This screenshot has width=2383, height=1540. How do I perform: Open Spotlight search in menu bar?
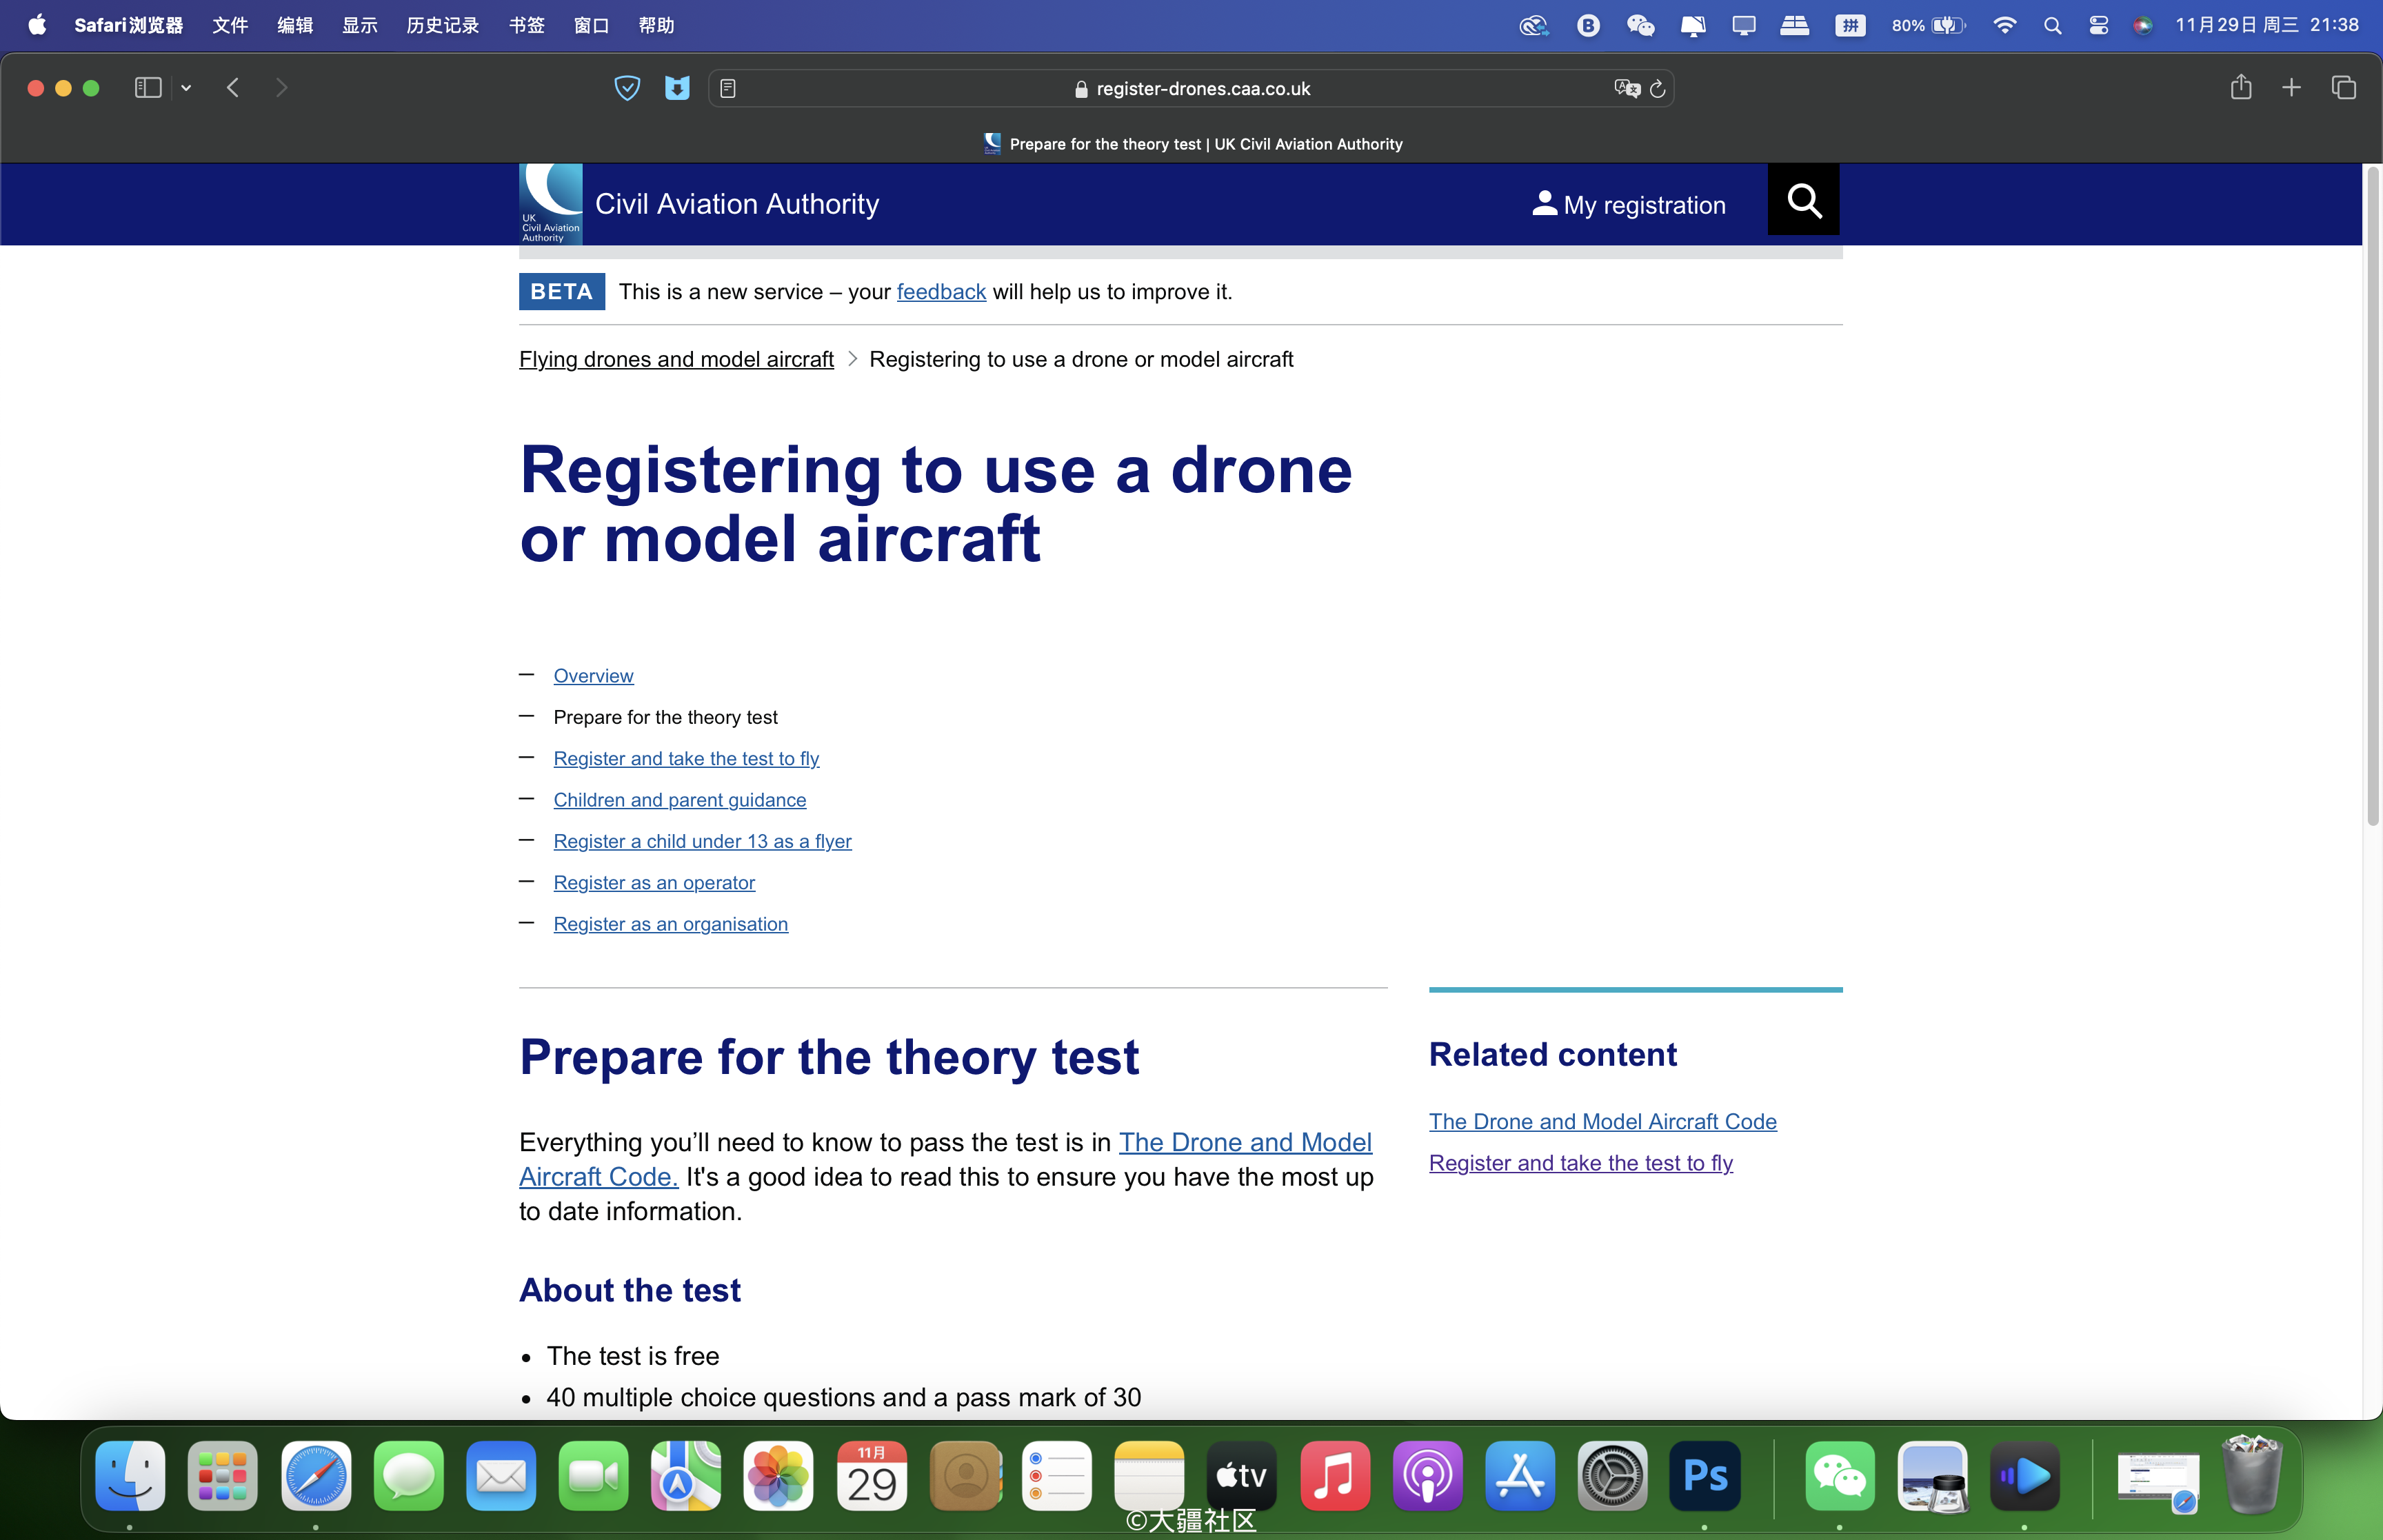click(2052, 25)
